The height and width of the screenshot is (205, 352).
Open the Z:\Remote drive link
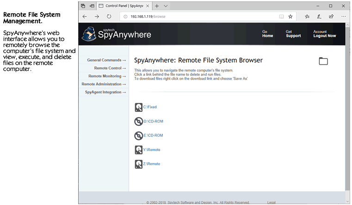(x=152, y=164)
